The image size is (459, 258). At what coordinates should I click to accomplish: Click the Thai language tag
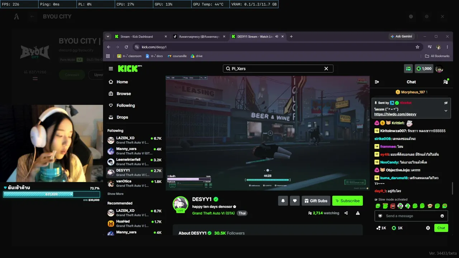242,213
